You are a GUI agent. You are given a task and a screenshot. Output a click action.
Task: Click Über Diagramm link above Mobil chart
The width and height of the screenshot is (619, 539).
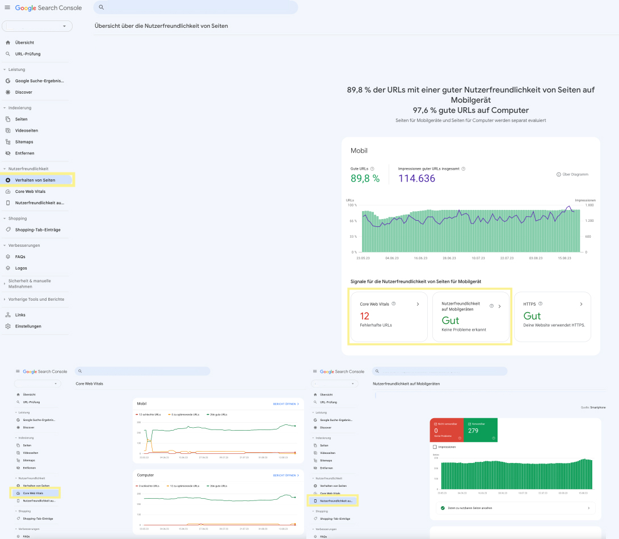tap(572, 174)
